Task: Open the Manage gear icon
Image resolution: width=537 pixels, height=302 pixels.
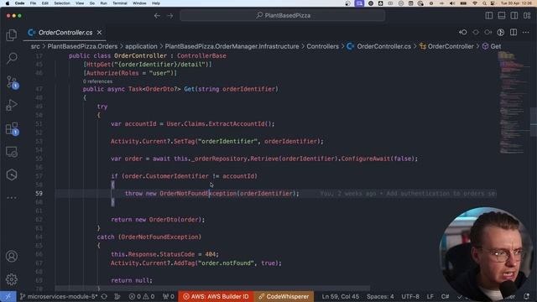Action: pyautogui.click(x=12, y=279)
